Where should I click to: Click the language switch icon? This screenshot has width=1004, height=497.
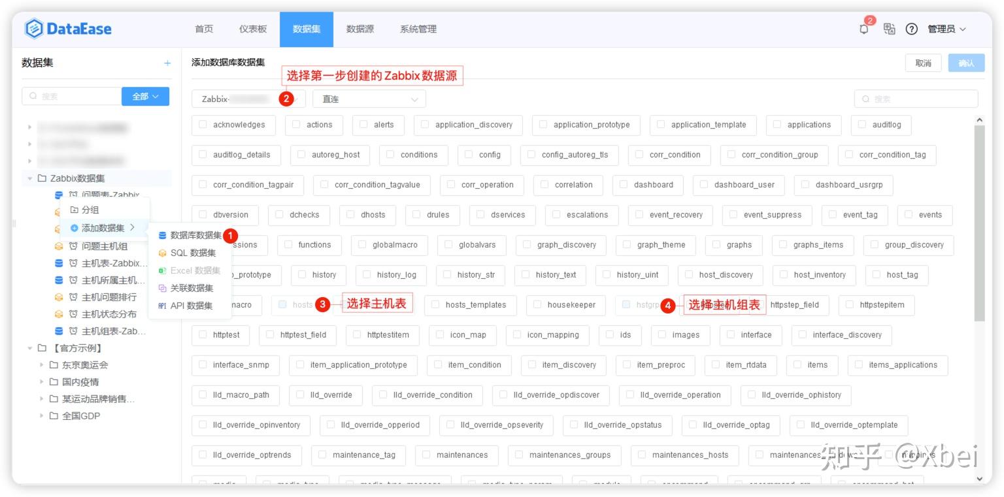[x=889, y=29]
